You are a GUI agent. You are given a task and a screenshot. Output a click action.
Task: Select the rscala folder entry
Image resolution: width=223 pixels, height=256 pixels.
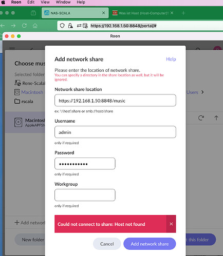(x=24, y=102)
